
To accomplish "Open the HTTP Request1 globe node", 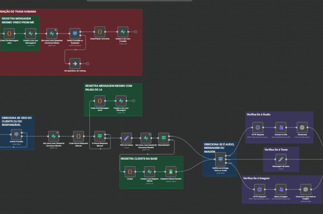I will click(259, 189).
